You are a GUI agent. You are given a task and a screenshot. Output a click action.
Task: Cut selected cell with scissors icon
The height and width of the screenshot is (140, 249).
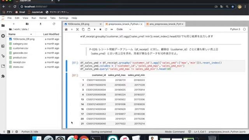(x=77, y=30)
